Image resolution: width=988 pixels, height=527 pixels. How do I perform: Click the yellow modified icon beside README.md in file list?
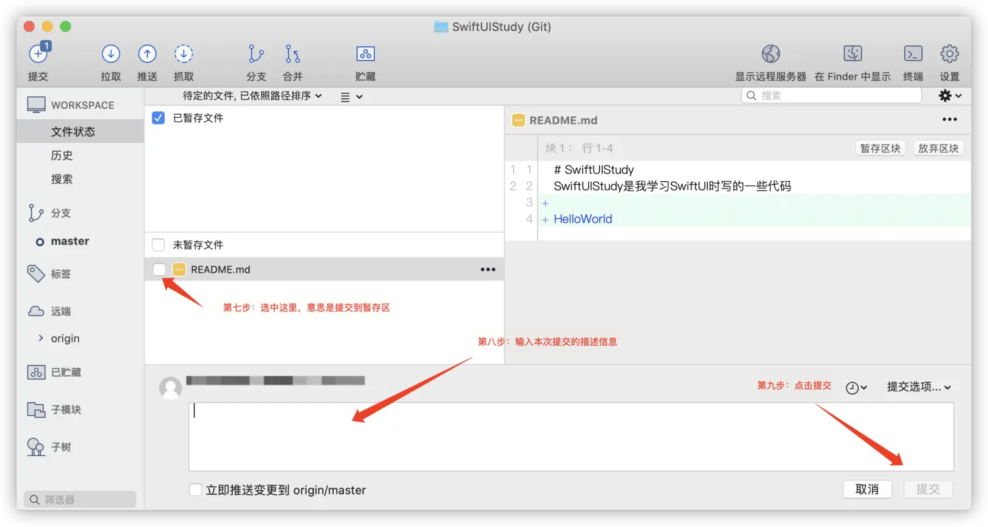coord(178,269)
